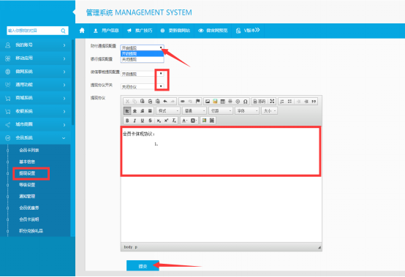405x277 pixels.
Task: Insert a horizontal line in the editor
Action: (230, 102)
